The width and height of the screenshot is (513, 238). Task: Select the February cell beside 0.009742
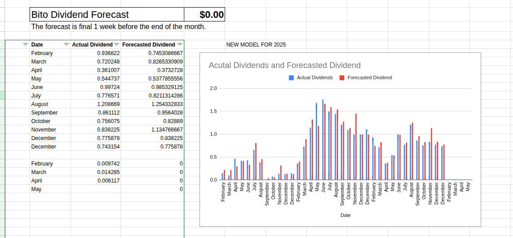(x=50, y=164)
